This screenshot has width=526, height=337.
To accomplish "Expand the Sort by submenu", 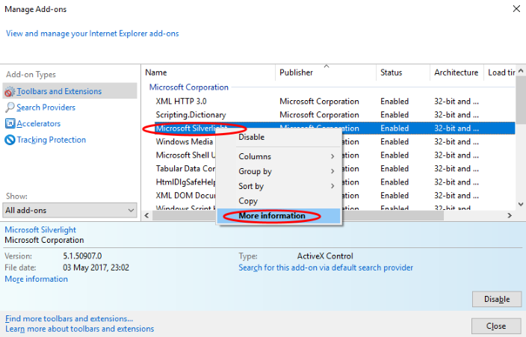I will point(279,186).
